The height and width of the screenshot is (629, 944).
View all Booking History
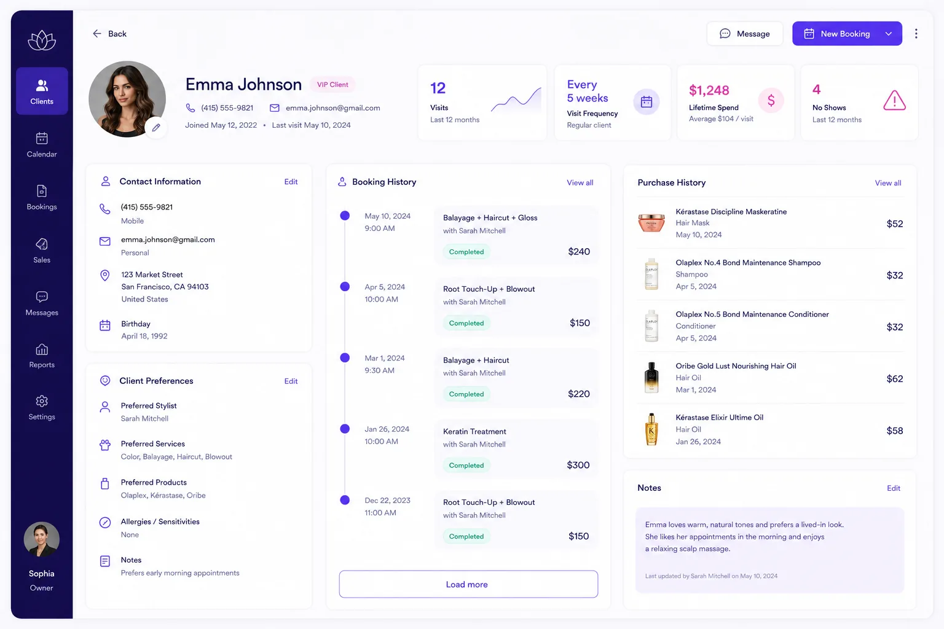(x=580, y=183)
